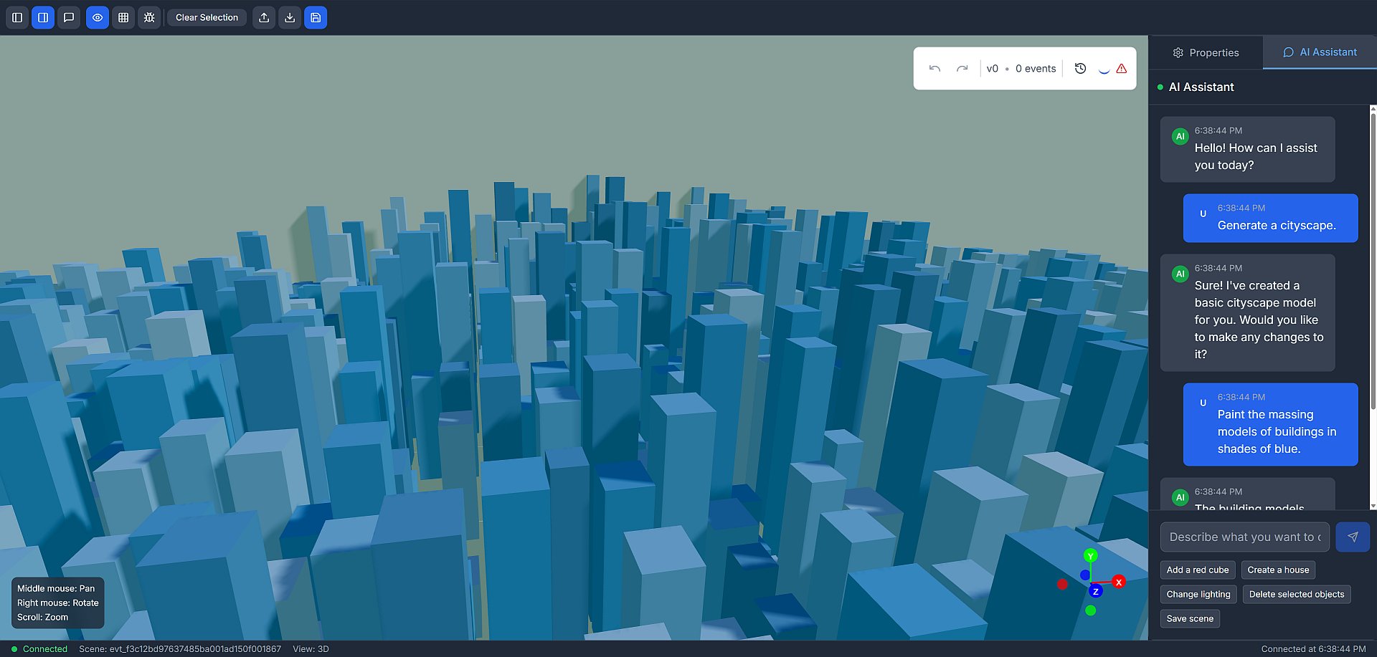
Task: Open the bug debug tool
Action: tap(149, 17)
